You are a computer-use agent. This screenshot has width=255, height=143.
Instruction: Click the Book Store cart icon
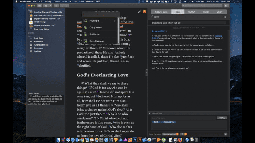click(31, 38)
